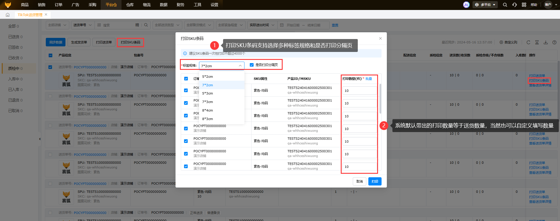Viewport: 560px width, 221px height.
Task: Click the info icon in the dialog notice
Action: point(185,53)
